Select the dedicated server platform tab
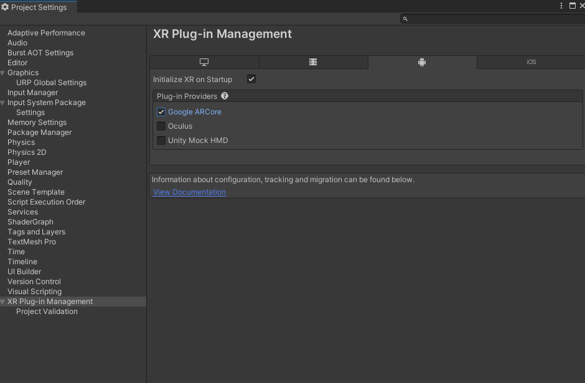 point(313,62)
